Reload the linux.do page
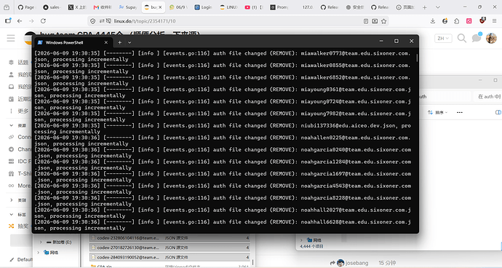The height and width of the screenshot is (268, 502). 43,21
